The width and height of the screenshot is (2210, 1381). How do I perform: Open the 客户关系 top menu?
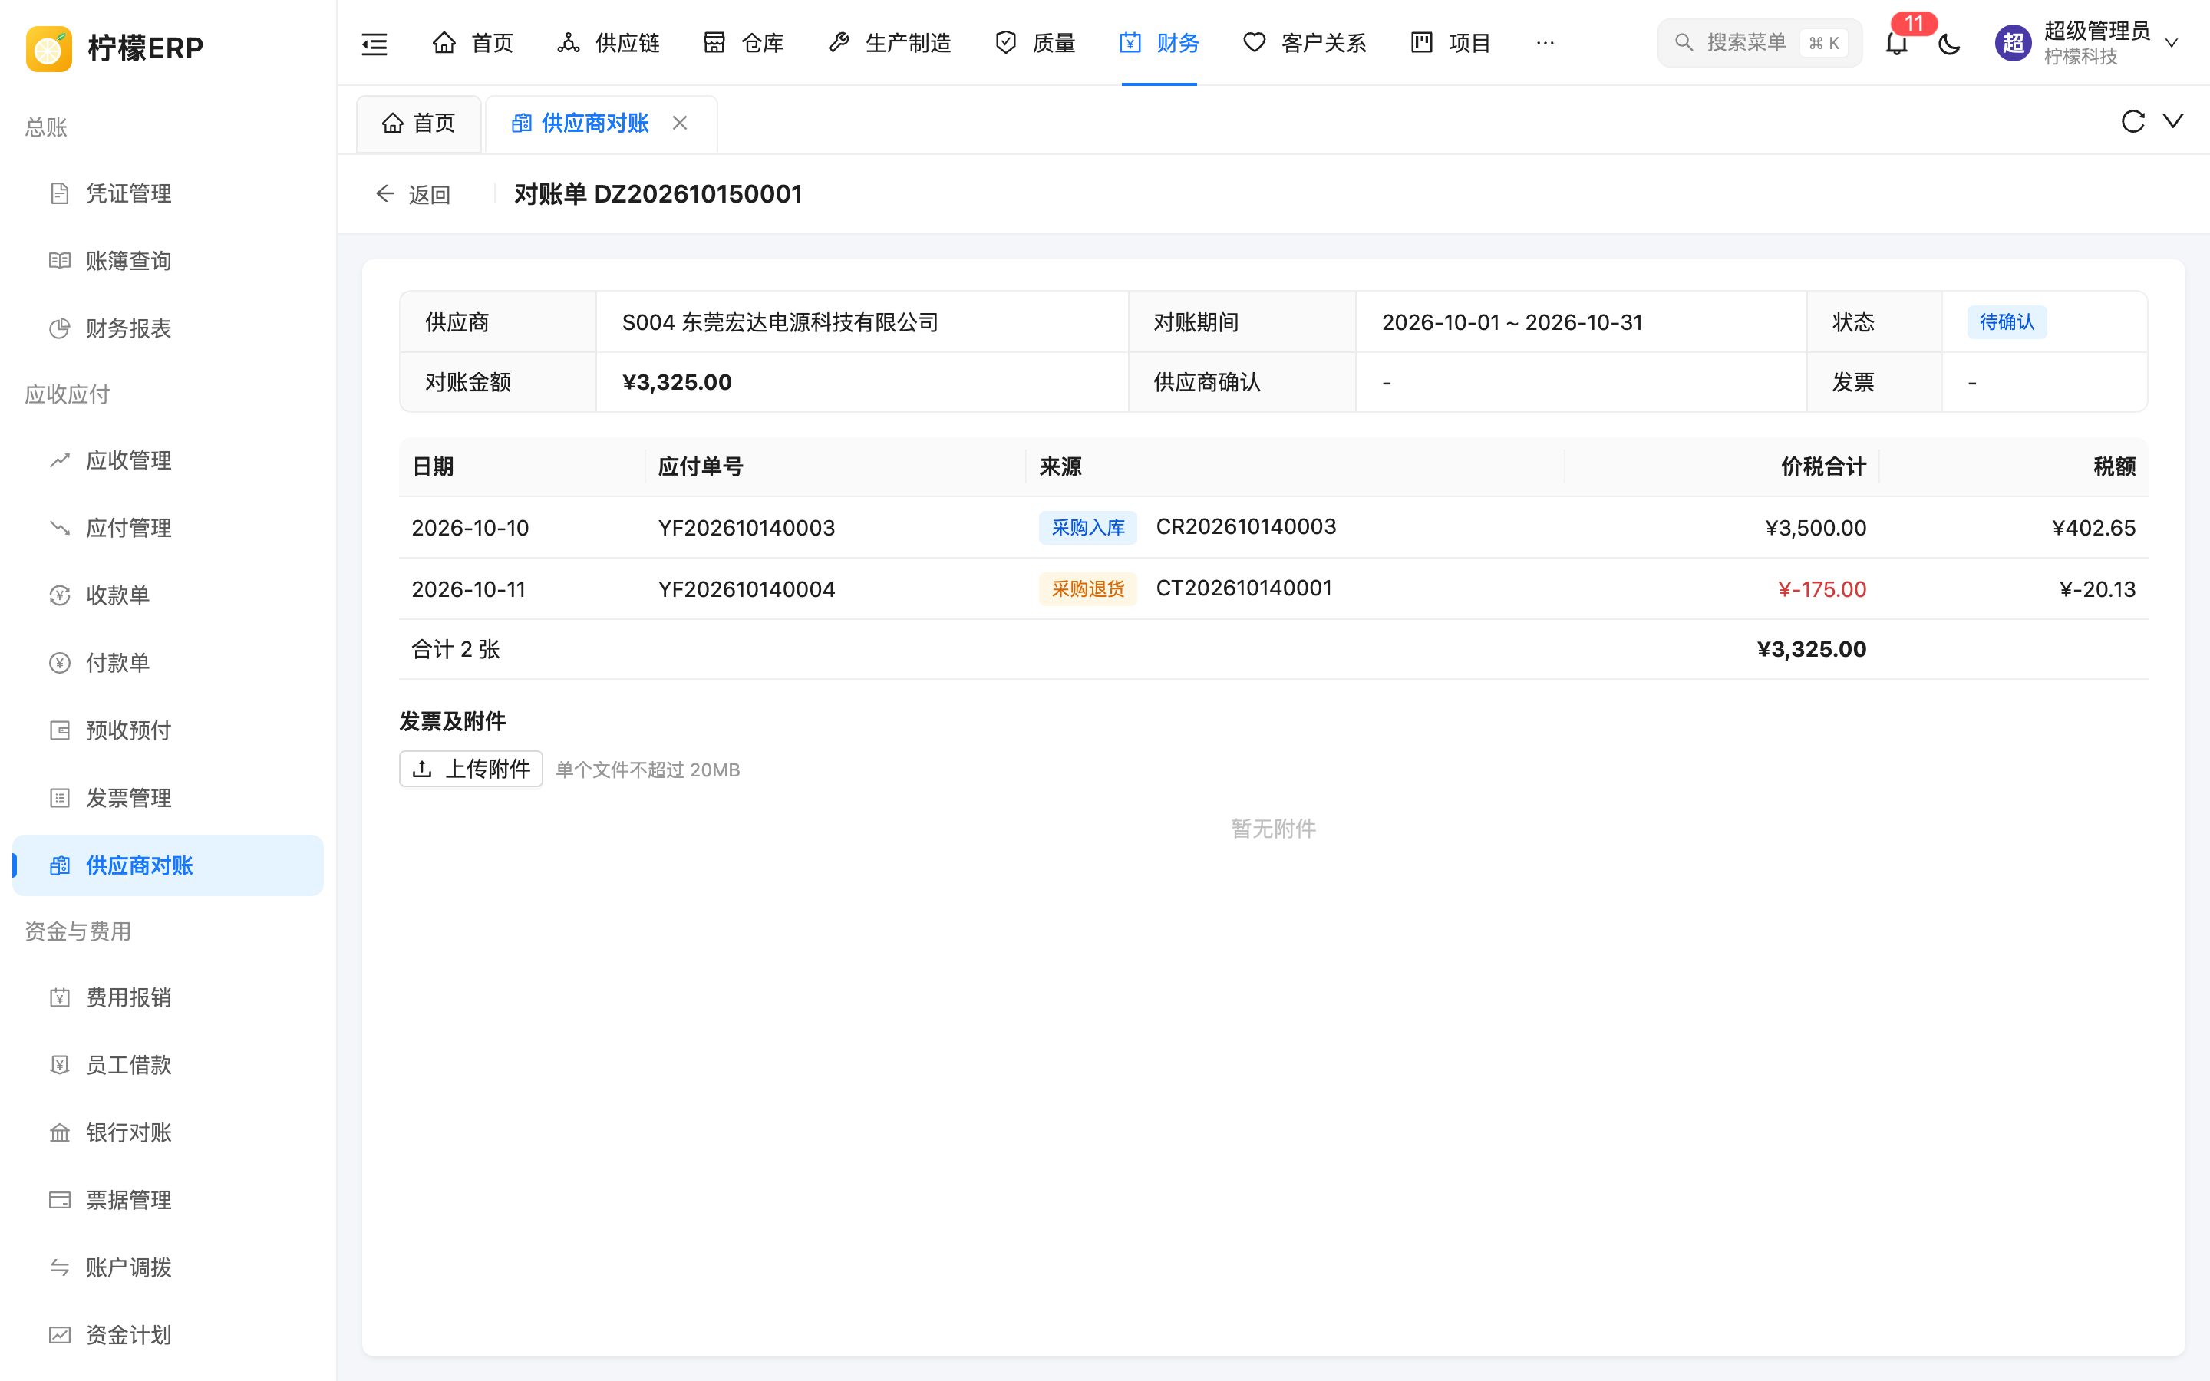tap(1305, 43)
